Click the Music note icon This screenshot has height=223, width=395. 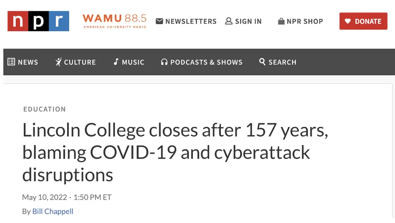tap(116, 62)
